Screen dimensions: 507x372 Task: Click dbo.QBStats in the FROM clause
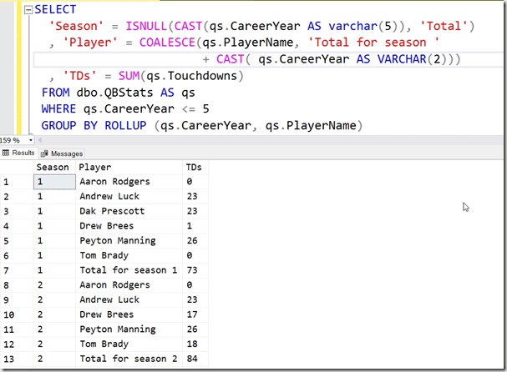pos(114,93)
